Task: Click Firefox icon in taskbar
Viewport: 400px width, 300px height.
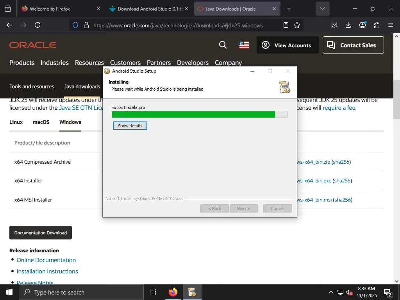Action: pos(173,292)
